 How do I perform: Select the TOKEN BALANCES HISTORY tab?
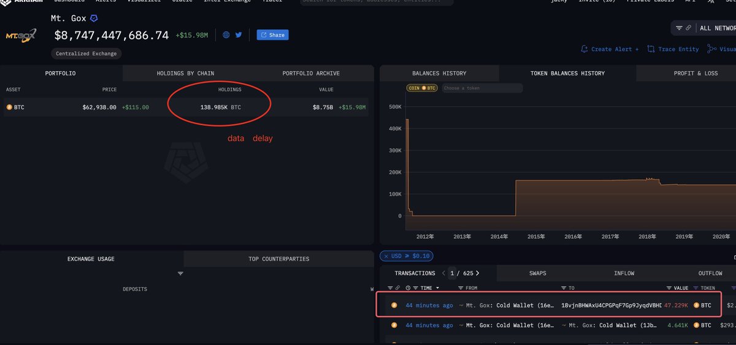click(567, 73)
